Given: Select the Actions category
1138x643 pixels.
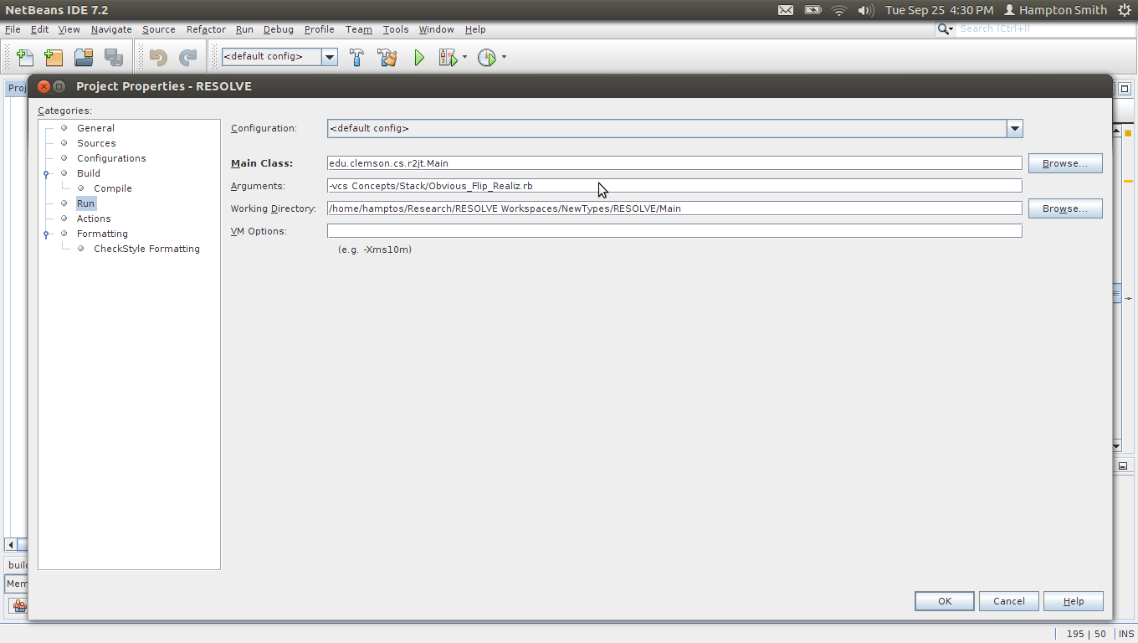Looking at the screenshot, I should 94,219.
